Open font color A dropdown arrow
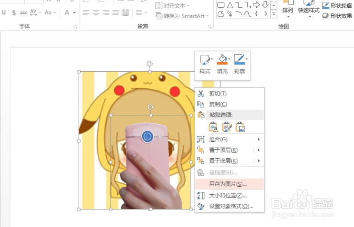 (74, 13)
